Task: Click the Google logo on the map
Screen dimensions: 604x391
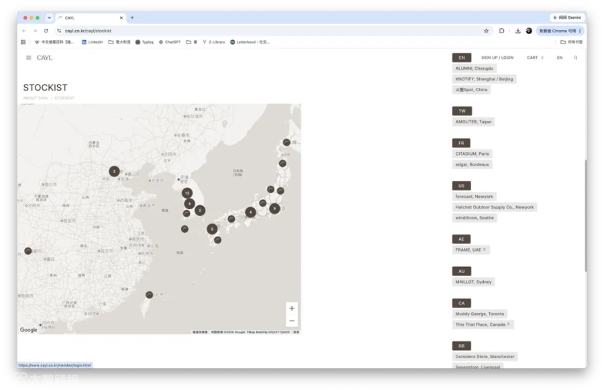Action: [x=28, y=330]
